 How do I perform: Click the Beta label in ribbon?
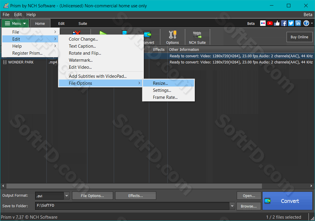pos(251,23)
